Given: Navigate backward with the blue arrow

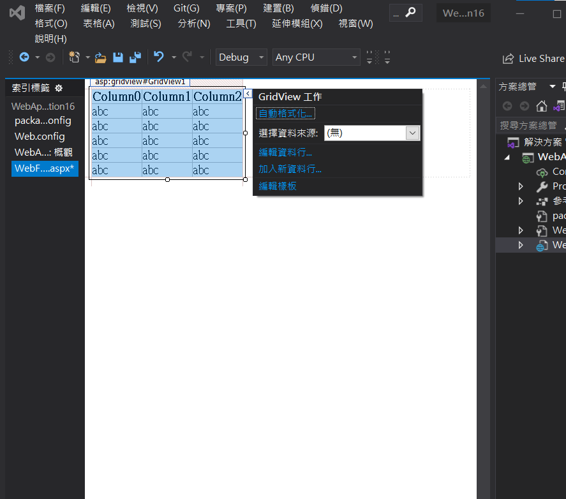Looking at the screenshot, I should click(x=24, y=57).
